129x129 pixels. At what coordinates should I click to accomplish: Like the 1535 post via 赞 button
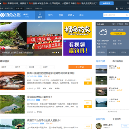88,83
